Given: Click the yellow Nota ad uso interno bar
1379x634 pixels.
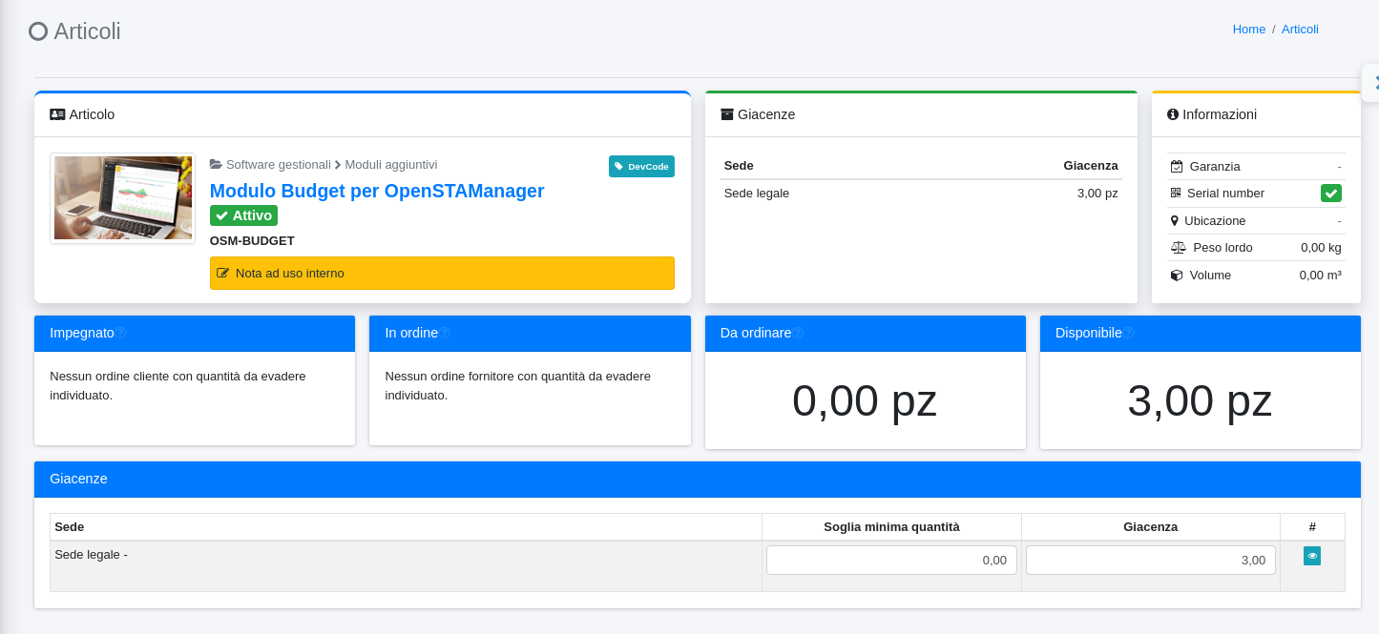Looking at the screenshot, I should (442, 274).
